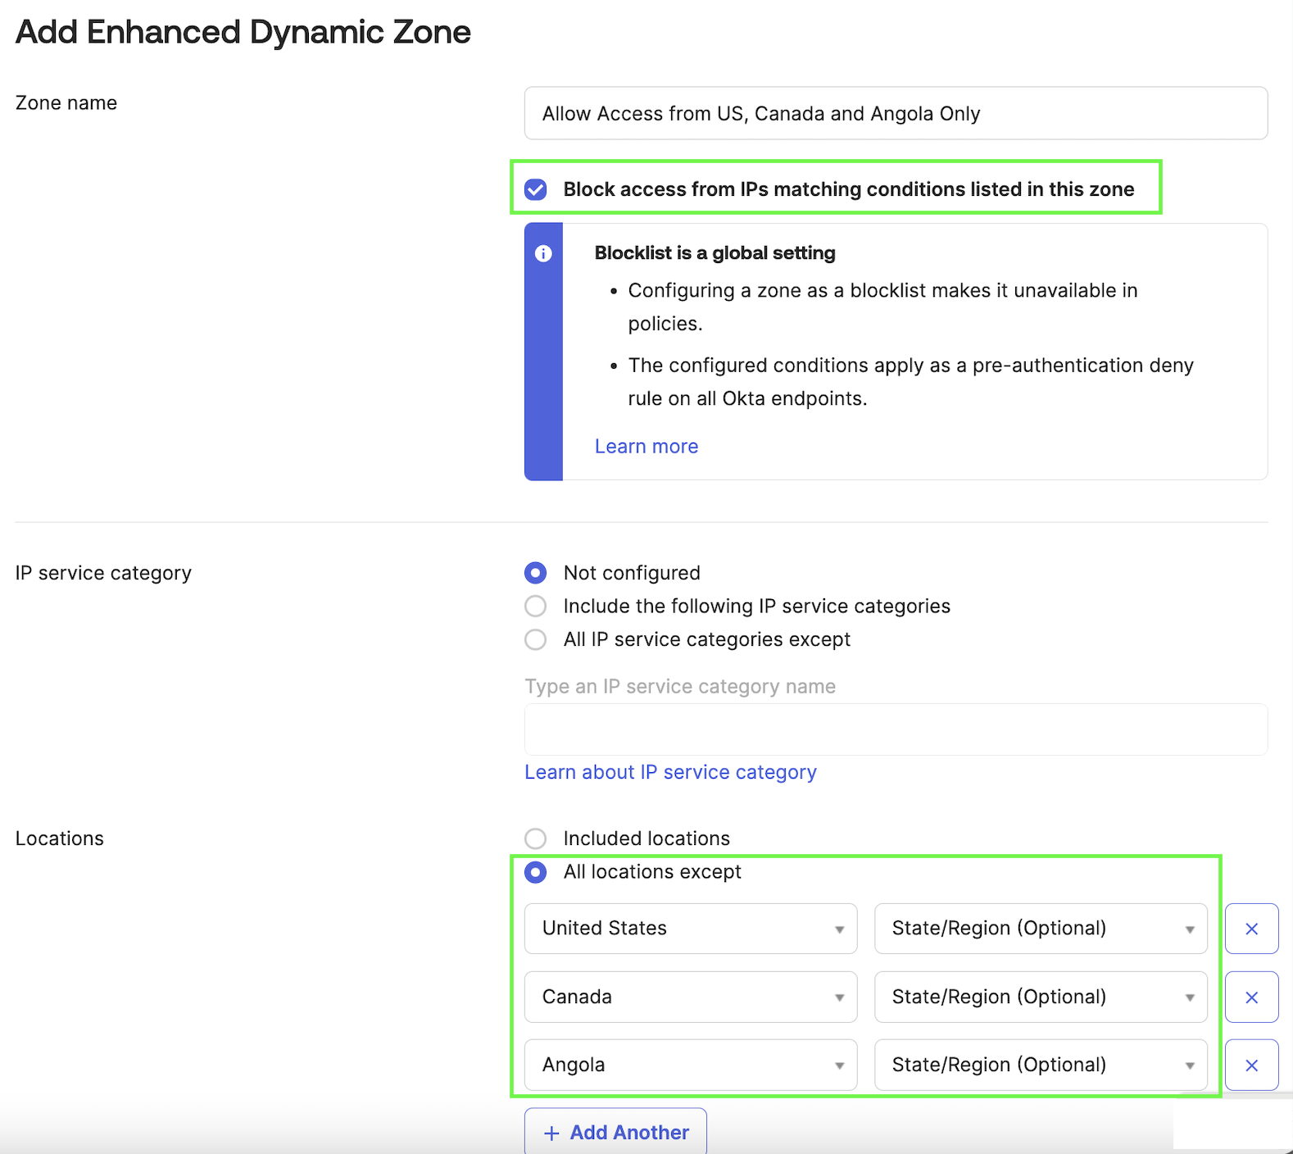Click the Locations label
1293x1154 pixels.
point(60,838)
